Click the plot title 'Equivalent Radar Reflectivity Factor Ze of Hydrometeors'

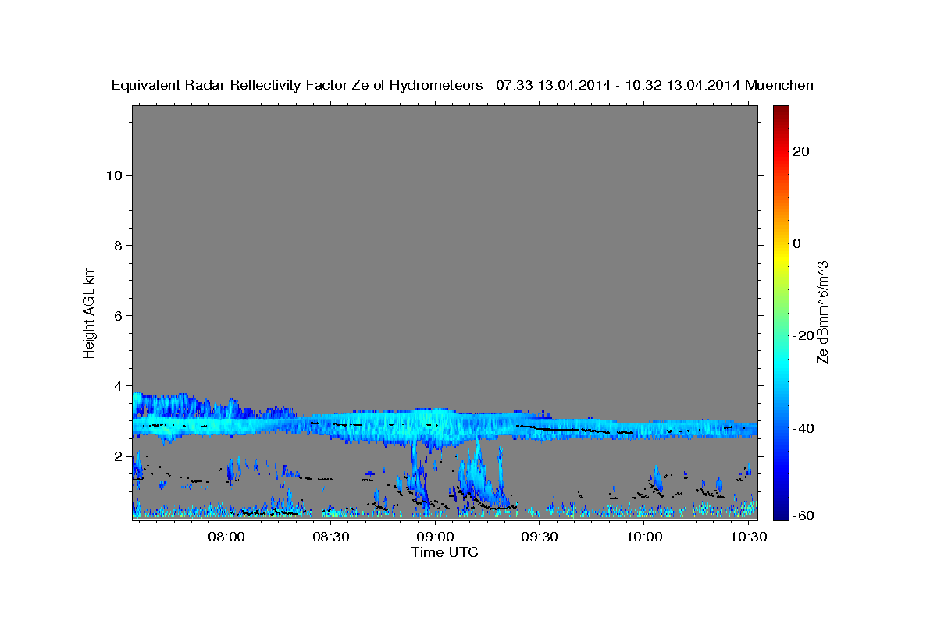(297, 86)
